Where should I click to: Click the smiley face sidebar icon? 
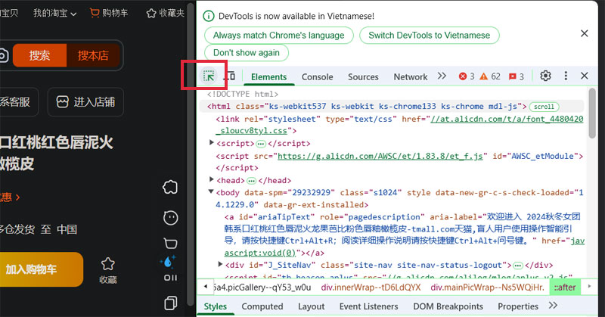171,218
